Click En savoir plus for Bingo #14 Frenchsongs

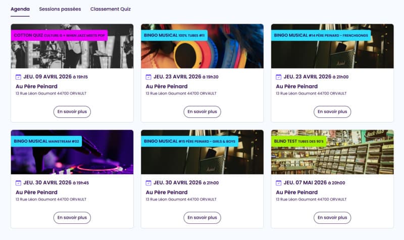coord(332,112)
